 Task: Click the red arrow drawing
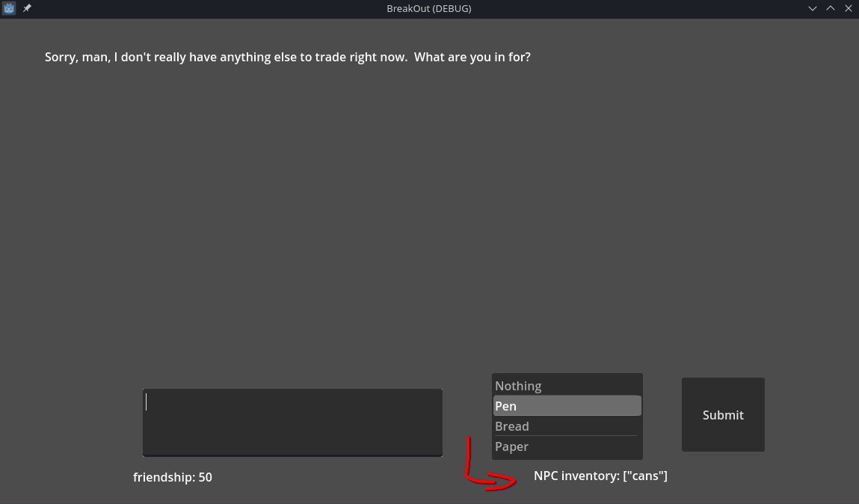tap(482, 473)
